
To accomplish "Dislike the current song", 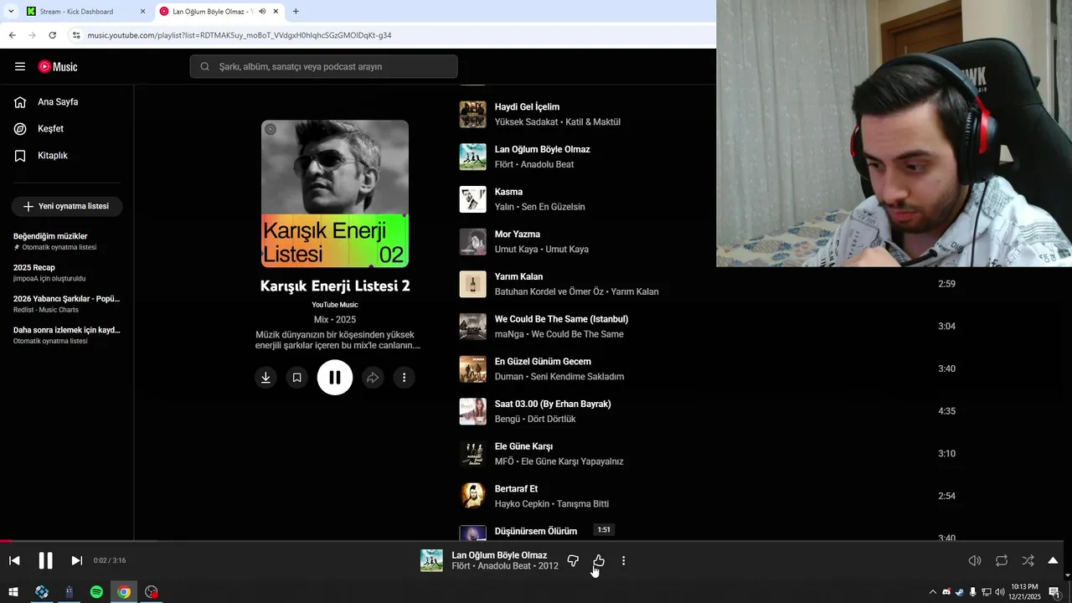I will pyautogui.click(x=573, y=561).
